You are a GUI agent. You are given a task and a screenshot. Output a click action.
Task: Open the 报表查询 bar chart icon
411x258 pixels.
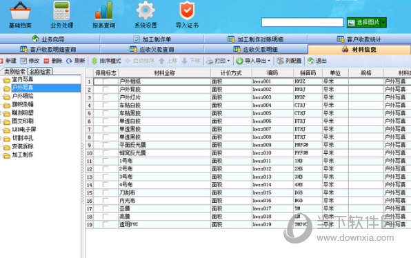coord(104,11)
